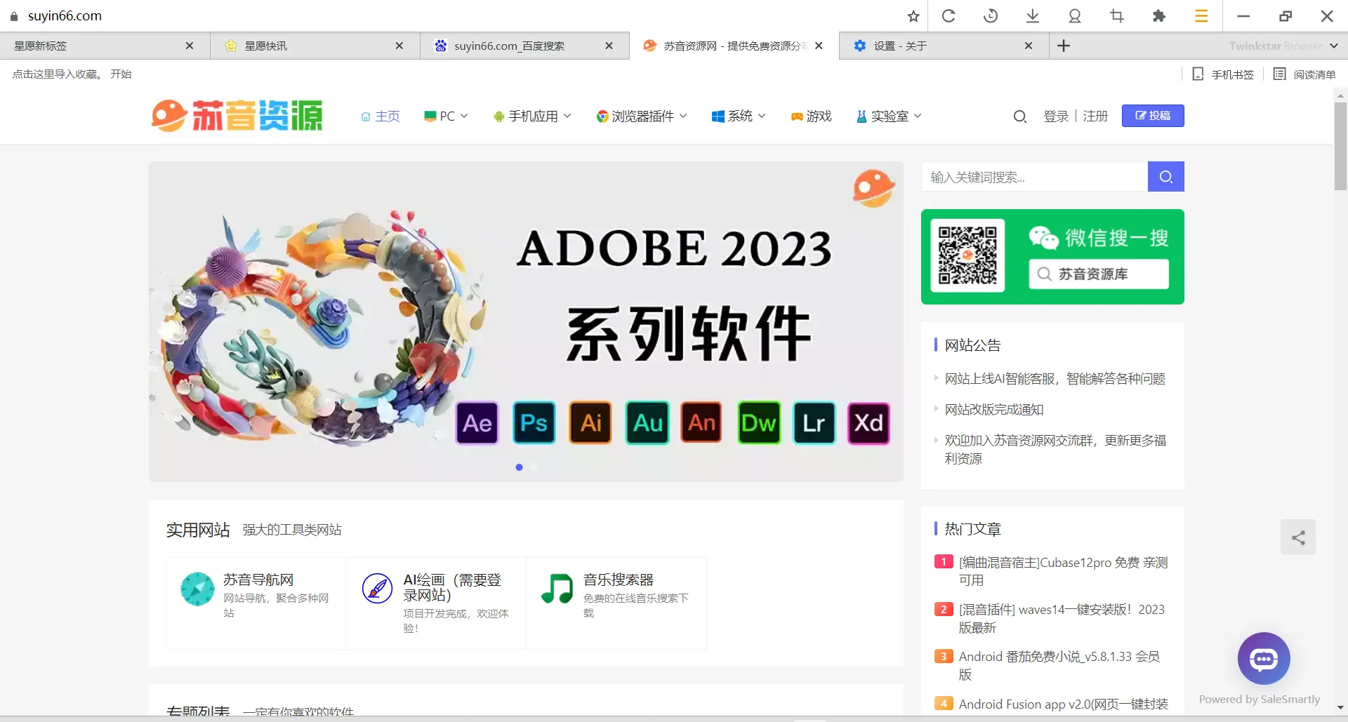1348x722 pixels.
Task: Click the browser download icon
Action: click(x=1033, y=15)
